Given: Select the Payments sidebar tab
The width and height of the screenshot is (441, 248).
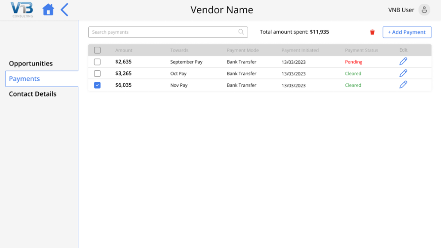Looking at the screenshot, I should [42, 79].
